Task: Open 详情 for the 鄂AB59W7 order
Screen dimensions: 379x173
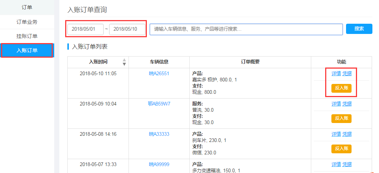Action: click(336, 104)
